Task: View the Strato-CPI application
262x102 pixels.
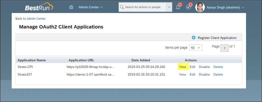Action: (183, 67)
